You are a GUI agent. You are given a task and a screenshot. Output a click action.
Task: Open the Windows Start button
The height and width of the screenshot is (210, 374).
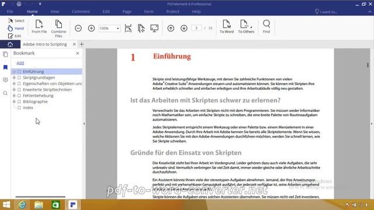pos(6,205)
